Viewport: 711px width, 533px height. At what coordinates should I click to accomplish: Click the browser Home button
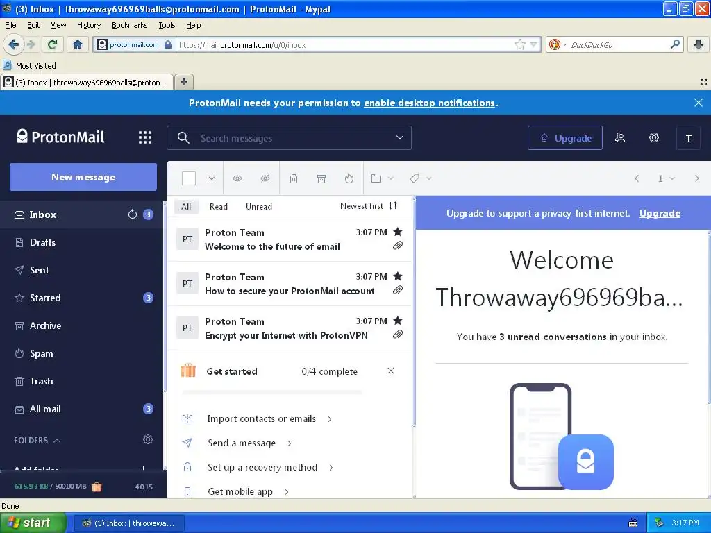tap(78, 44)
